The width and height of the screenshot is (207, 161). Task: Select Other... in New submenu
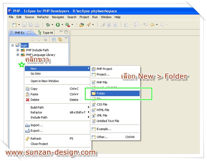(115, 137)
